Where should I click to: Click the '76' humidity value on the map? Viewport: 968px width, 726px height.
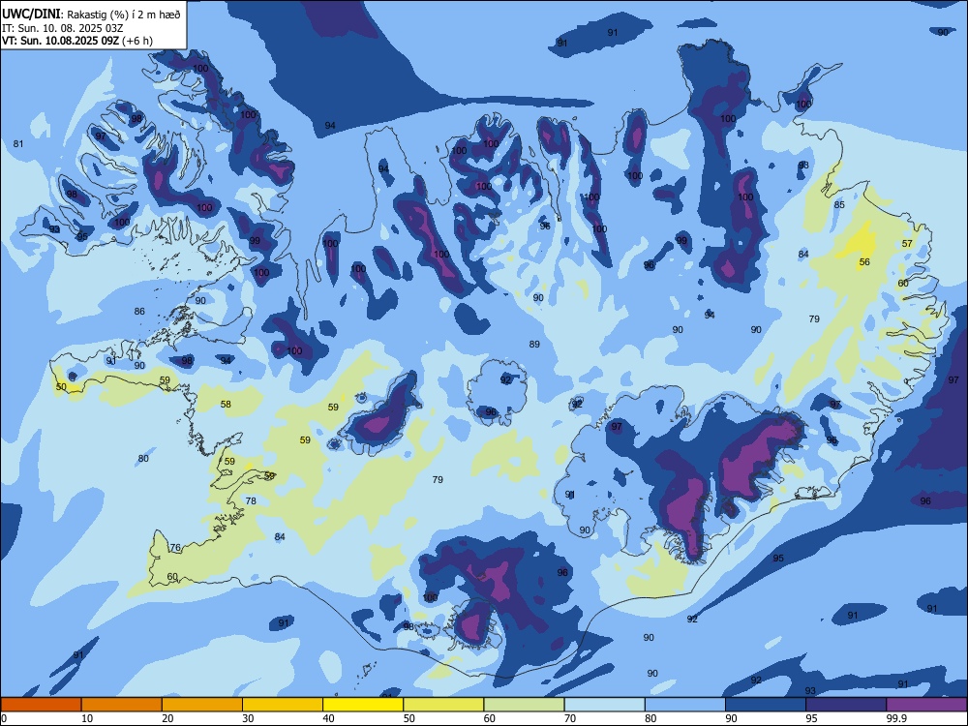tap(175, 548)
